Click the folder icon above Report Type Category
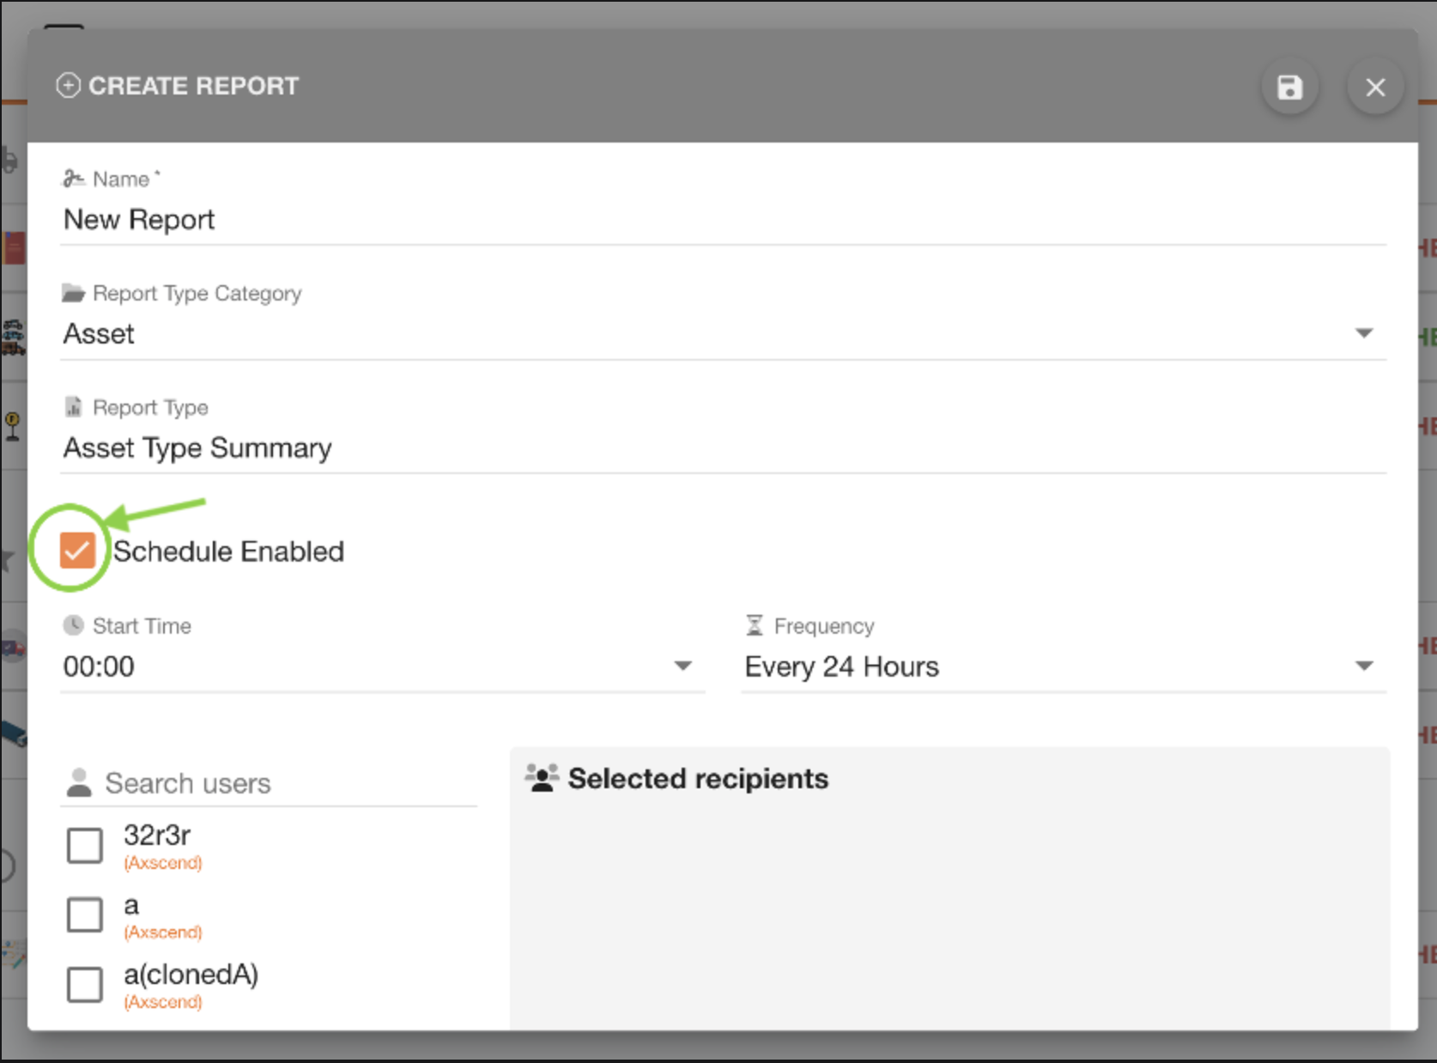The height and width of the screenshot is (1063, 1437). (72, 292)
